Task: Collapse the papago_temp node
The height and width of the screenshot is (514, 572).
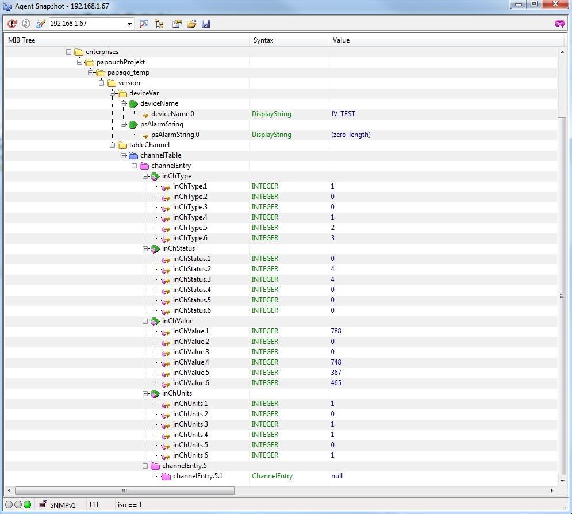Action: [x=90, y=72]
